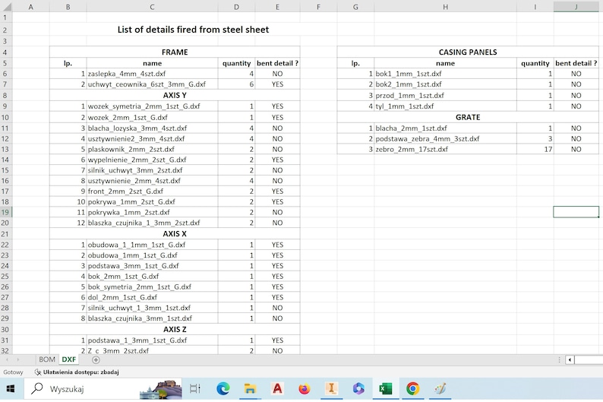The image size is (603, 402).
Task: Click the Select All corner triangle
Action: [7, 7]
